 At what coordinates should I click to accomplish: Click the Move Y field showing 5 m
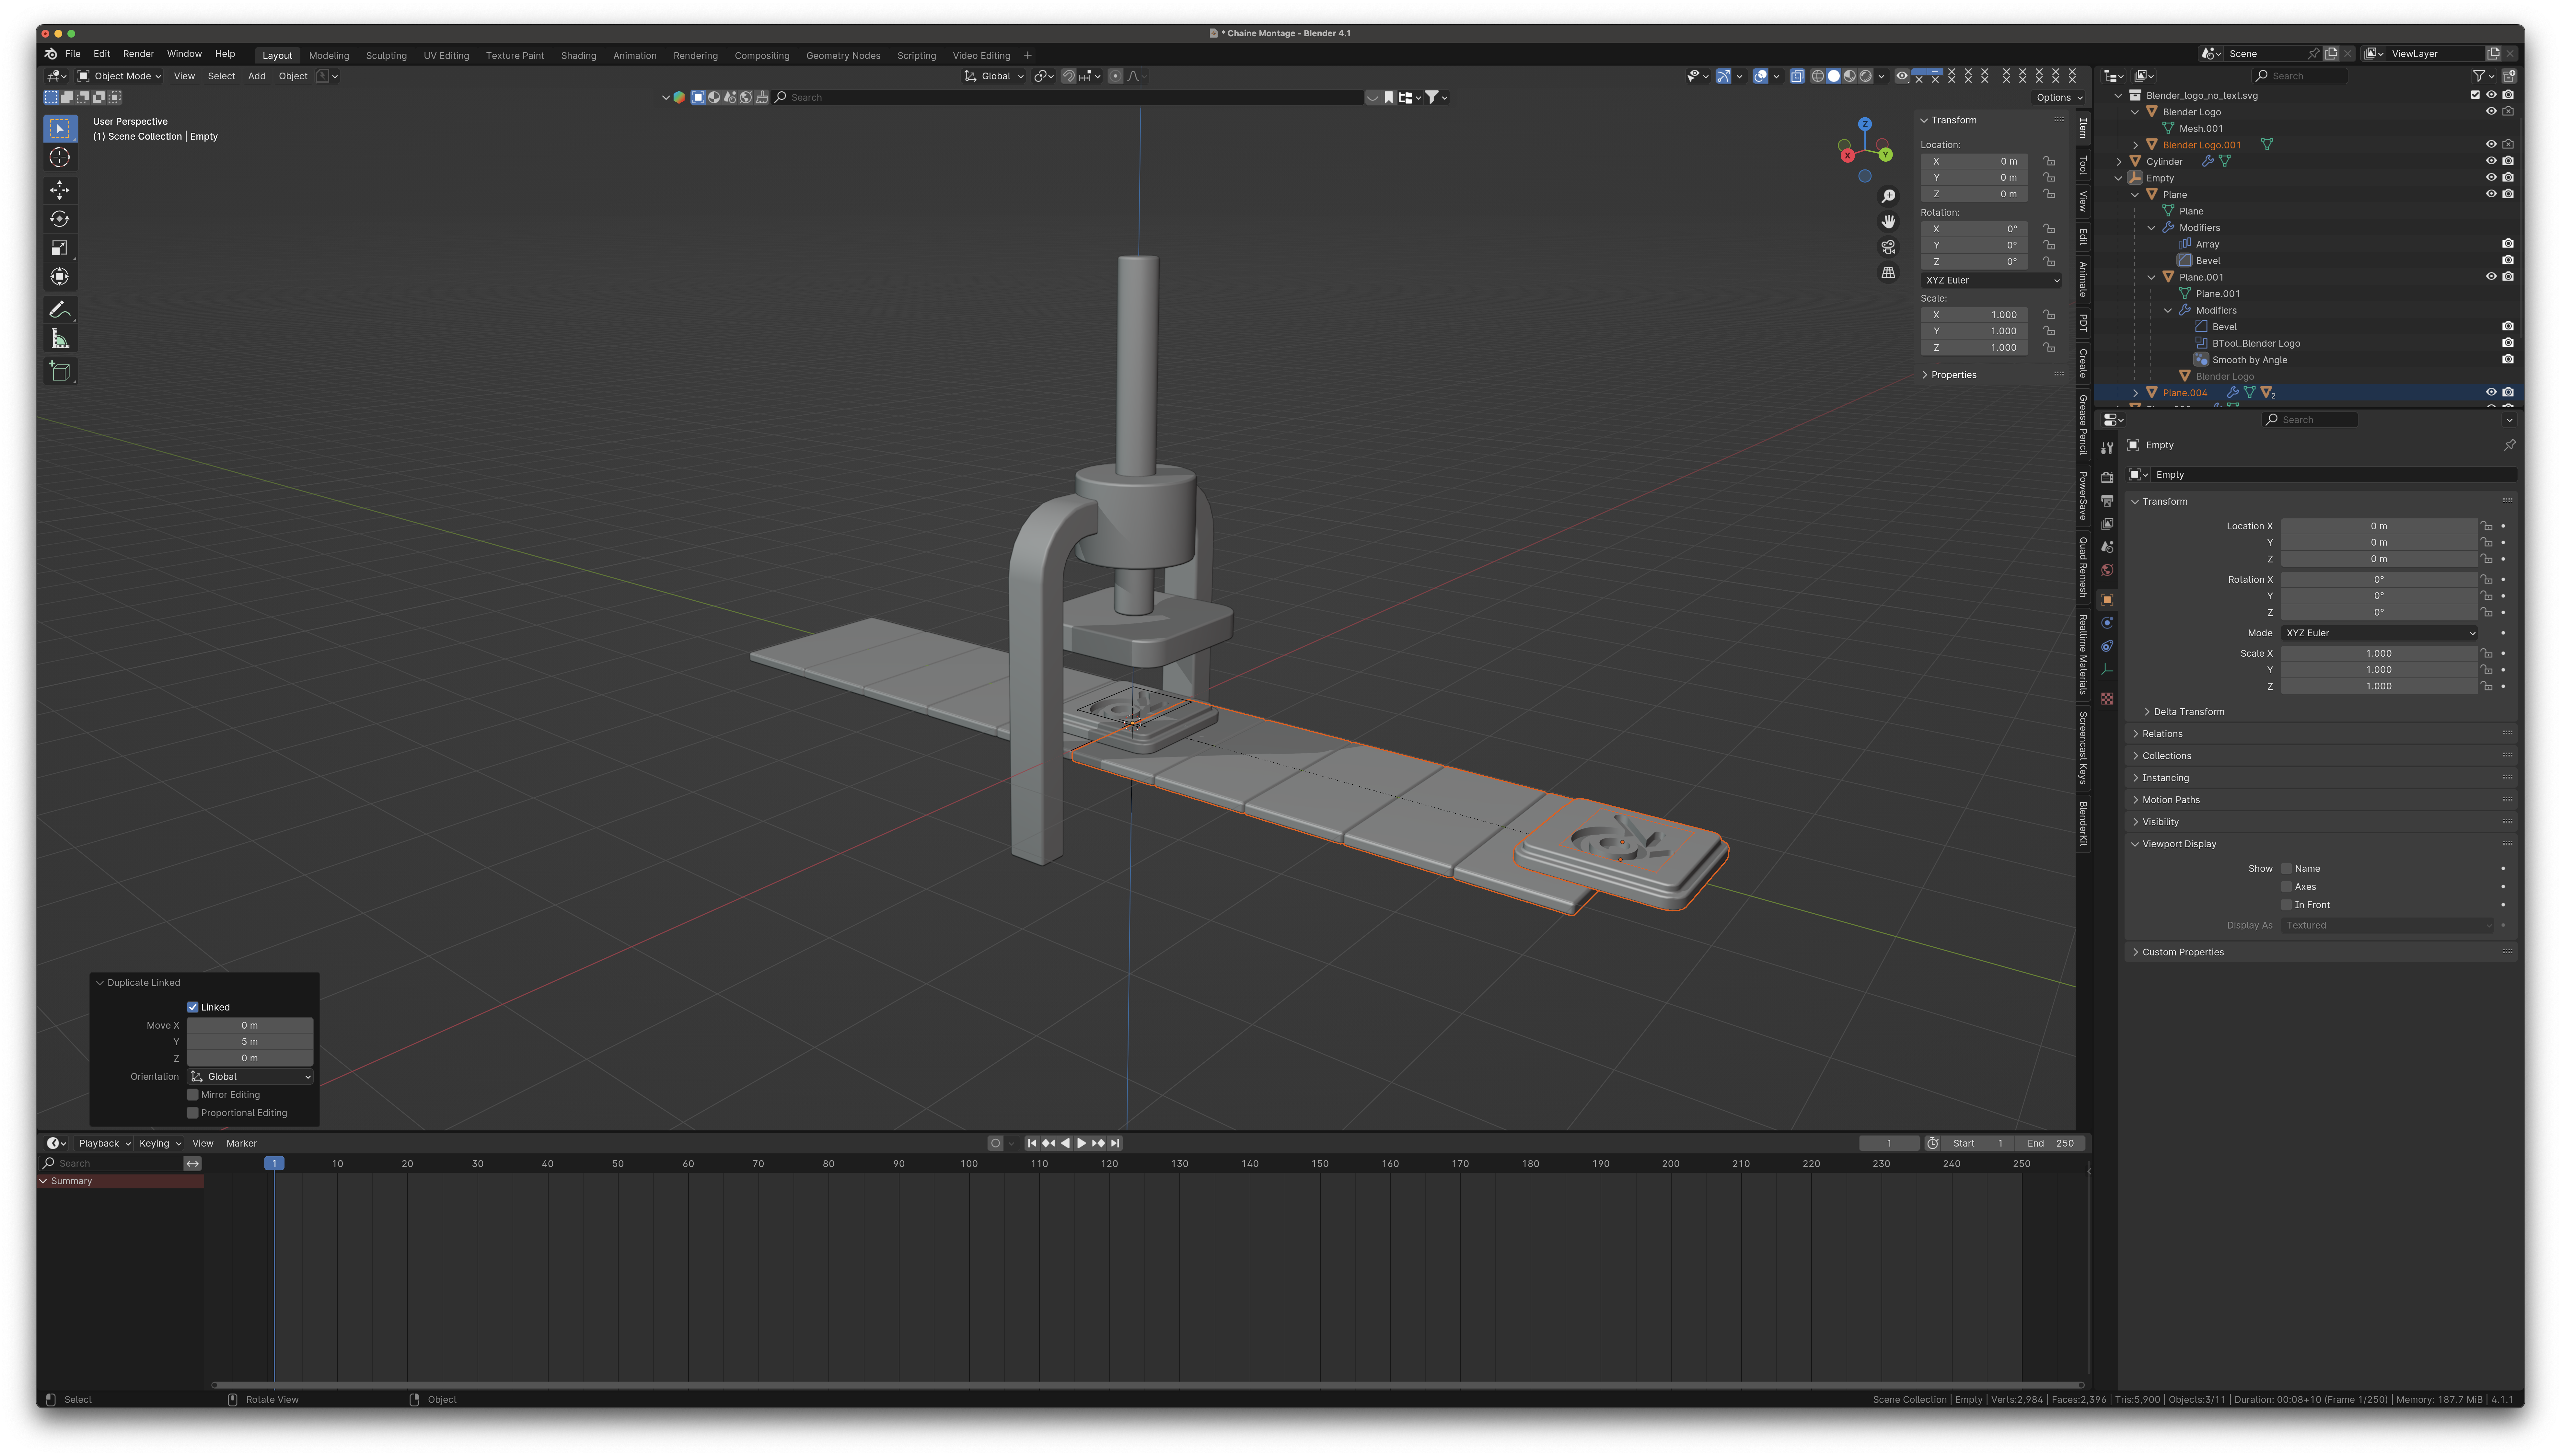[250, 1042]
